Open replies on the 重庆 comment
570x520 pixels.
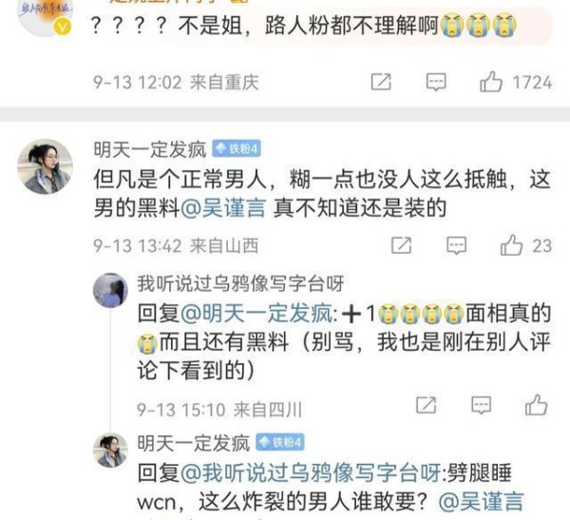(x=436, y=82)
